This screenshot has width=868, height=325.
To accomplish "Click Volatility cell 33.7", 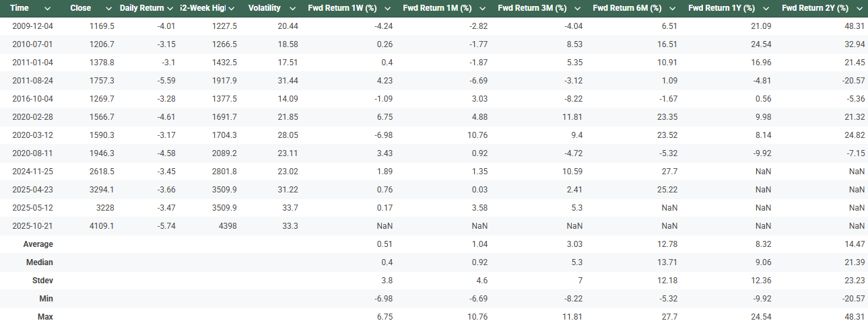I will point(290,208).
